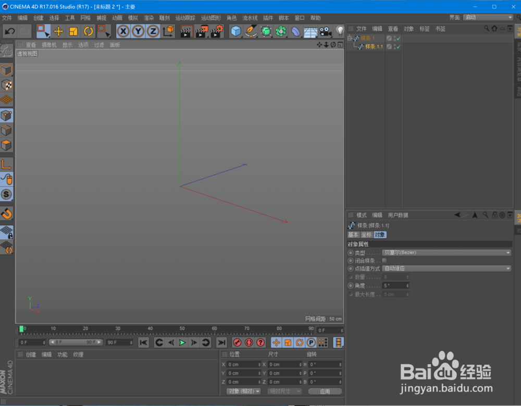521x406 pixels.
Task: Click the green current-frame timeline handle
Action: pyautogui.click(x=21, y=329)
